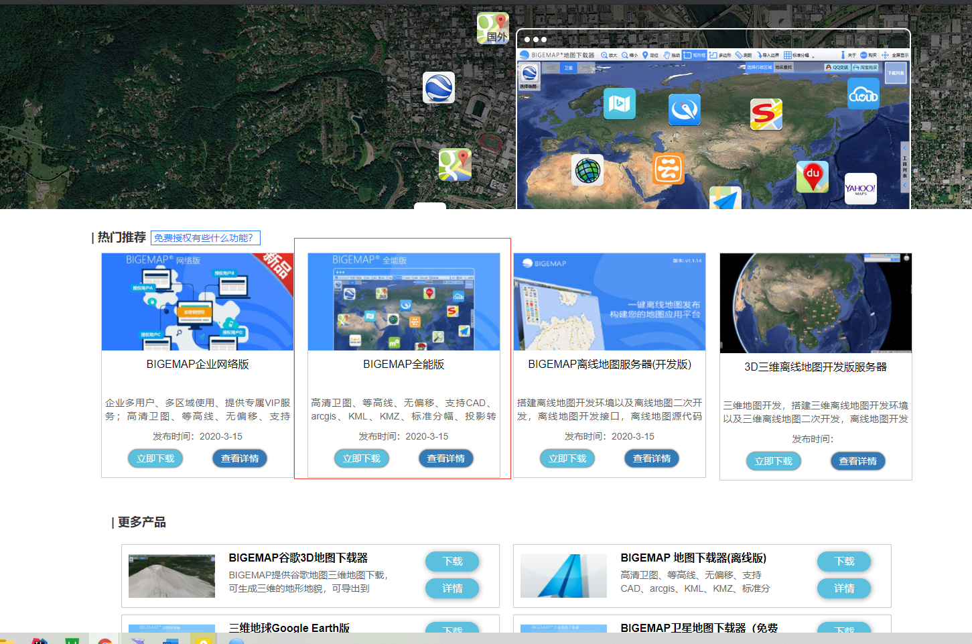972x644 pixels.
Task: Click the 地图下载器(离线版) paper plane thumbnail
Action: coord(563,576)
